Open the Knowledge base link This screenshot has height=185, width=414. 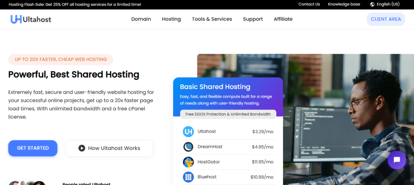click(x=344, y=4)
